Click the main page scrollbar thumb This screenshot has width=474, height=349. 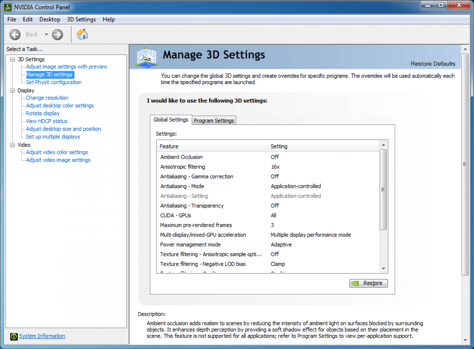(465, 164)
